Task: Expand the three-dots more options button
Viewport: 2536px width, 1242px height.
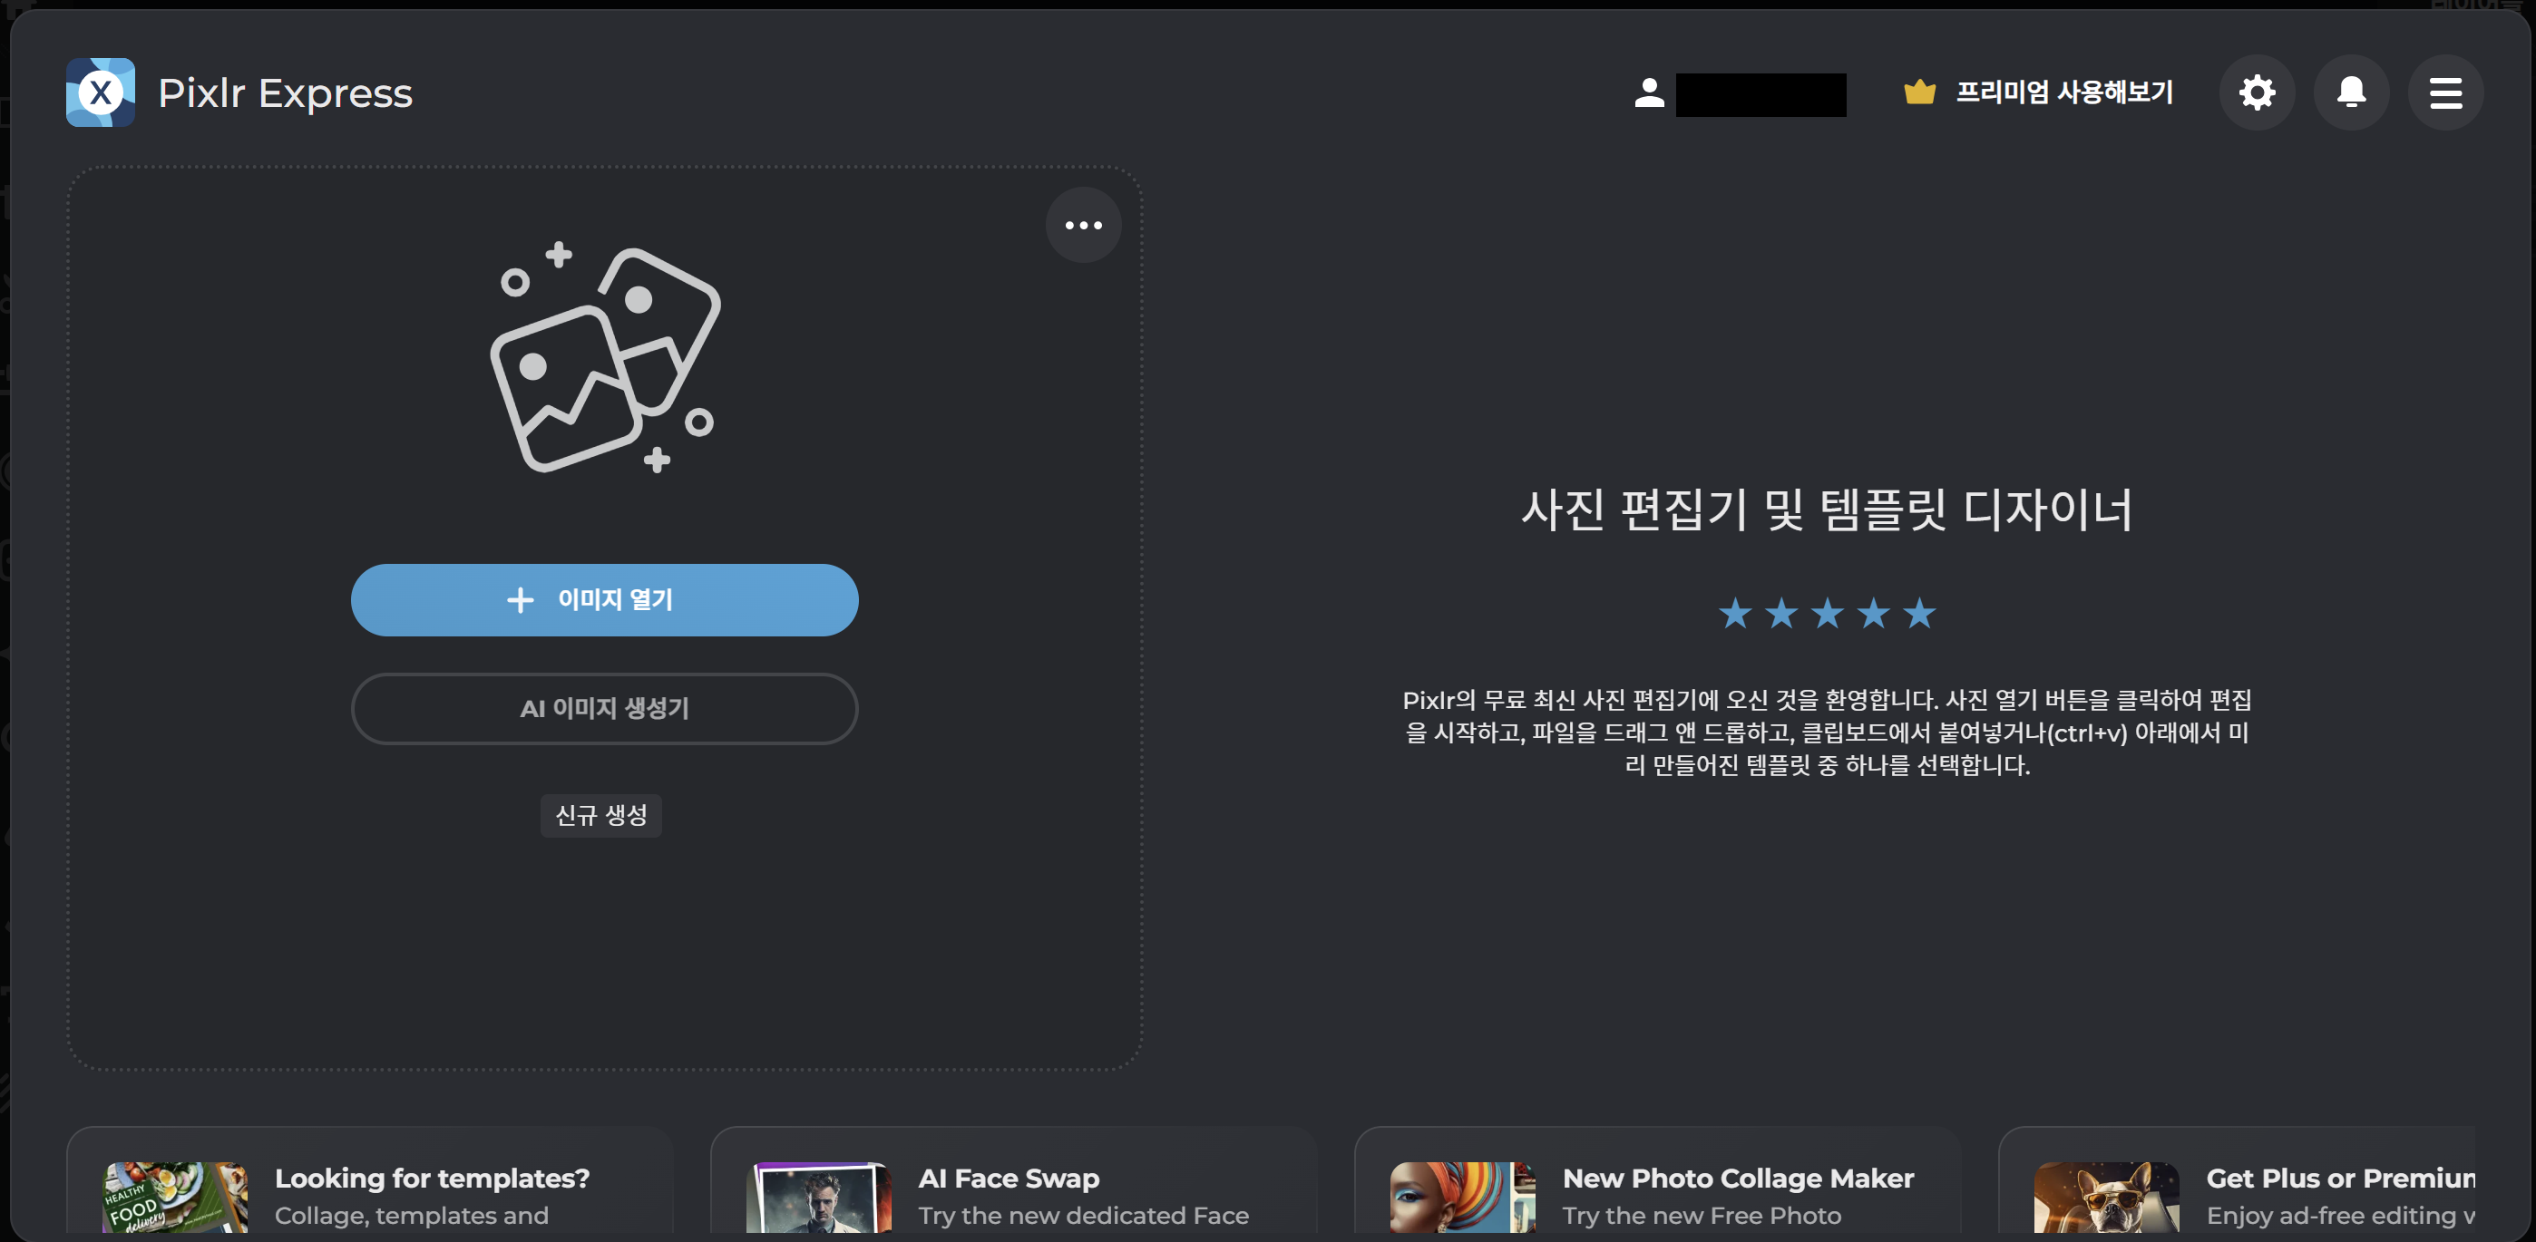Action: coord(1083,226)
